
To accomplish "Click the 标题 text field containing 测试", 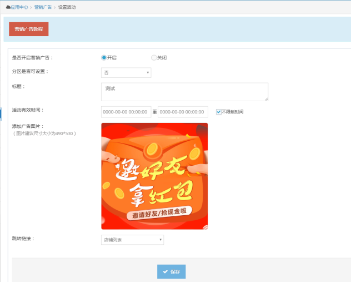I will [184, 92].
